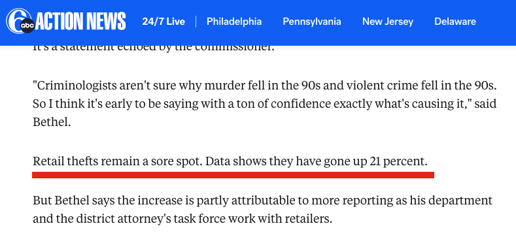
Task: Click the paragraph starting 'But Bethel says'
Action: pyautogui.click(x=263, y=209)
